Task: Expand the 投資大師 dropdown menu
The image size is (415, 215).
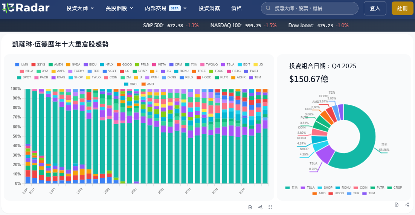Action: [80, 8]
